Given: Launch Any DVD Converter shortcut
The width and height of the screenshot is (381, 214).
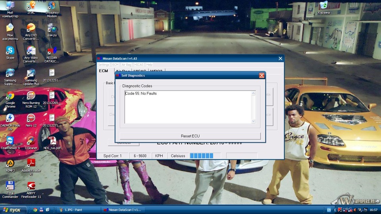Looking at the screenshot, I should 31,32.
